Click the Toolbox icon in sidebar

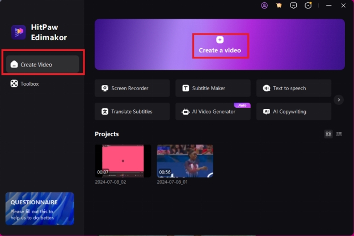click(x=14, y=83)
